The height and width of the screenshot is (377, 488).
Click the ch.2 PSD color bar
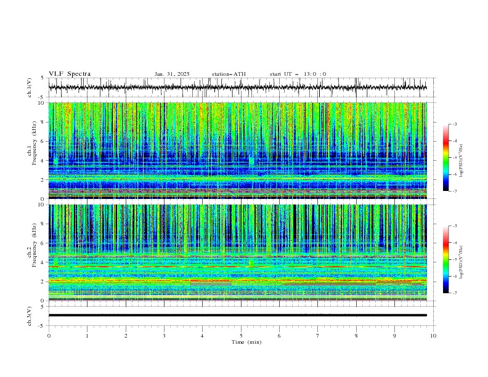coord(446,259)
